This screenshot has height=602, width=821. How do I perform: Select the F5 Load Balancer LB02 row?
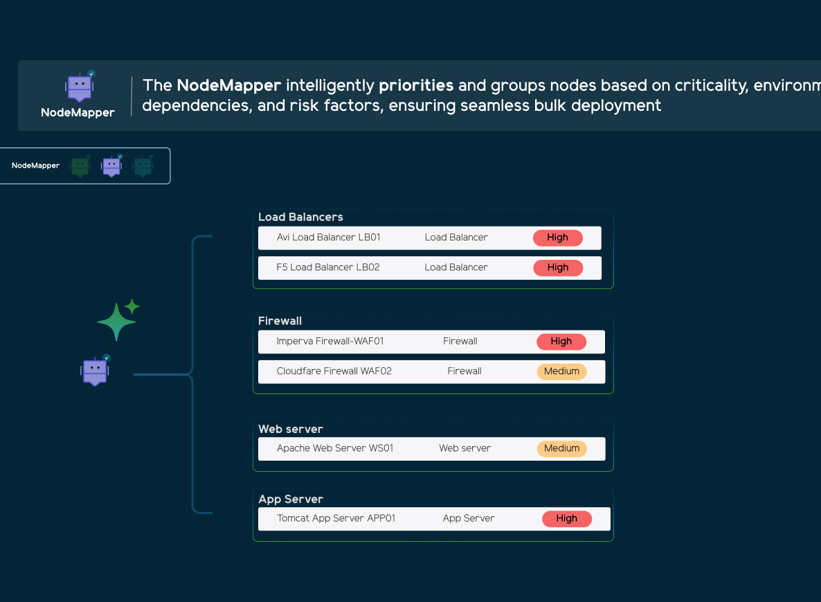click(429, 267)
